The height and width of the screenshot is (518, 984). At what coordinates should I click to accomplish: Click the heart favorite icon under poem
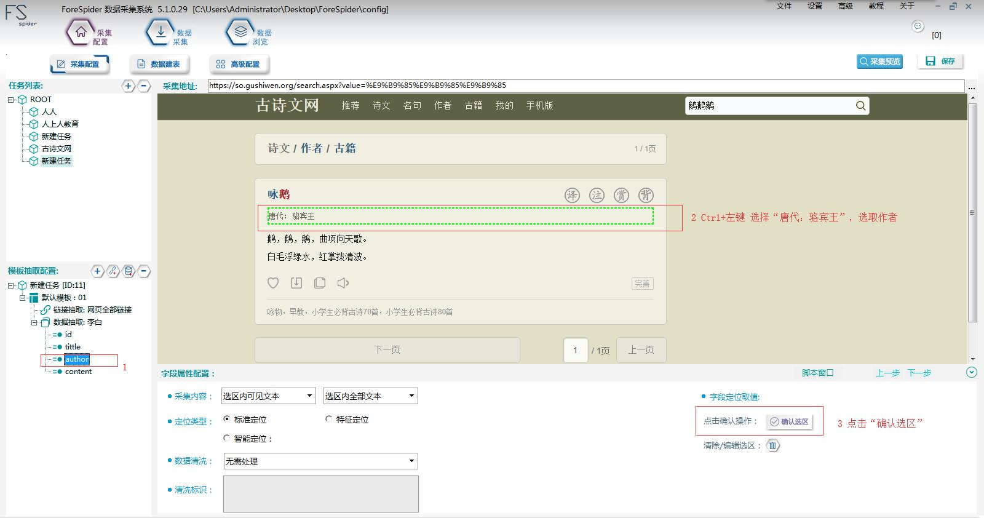(x=273, y=283)
